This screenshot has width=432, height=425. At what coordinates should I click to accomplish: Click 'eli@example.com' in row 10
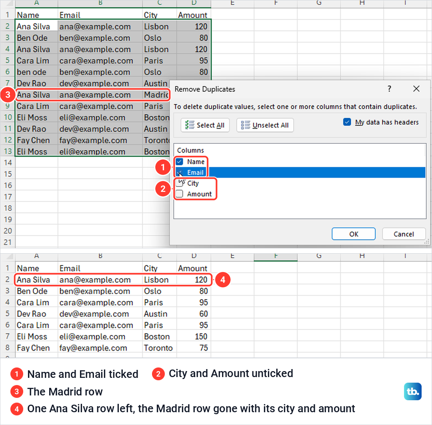pyautogui.click(x=100, y=118)
